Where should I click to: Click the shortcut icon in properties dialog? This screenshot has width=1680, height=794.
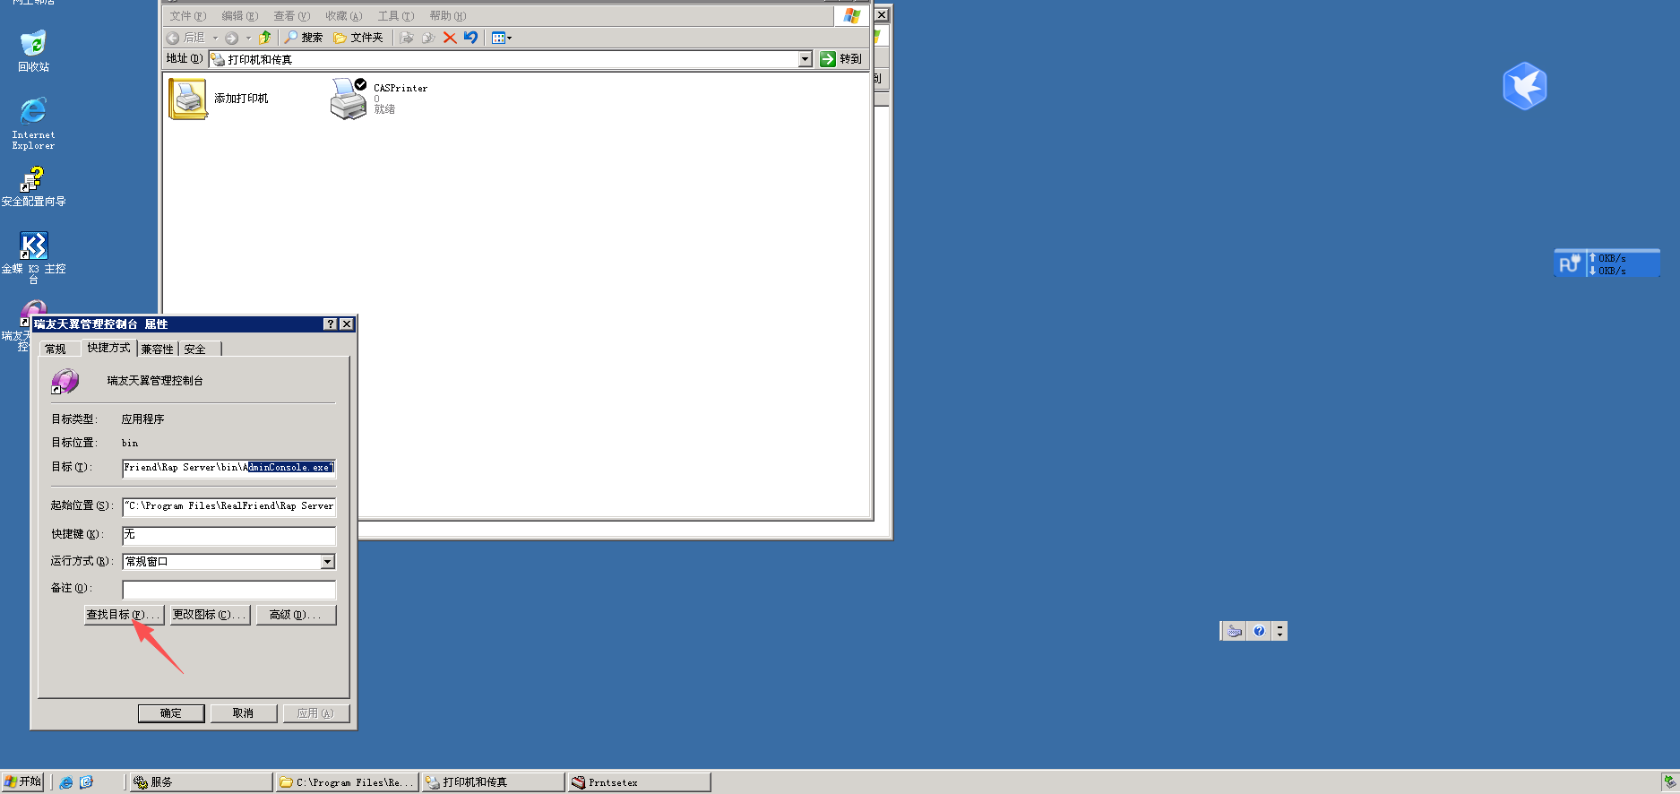pos(65,381)
